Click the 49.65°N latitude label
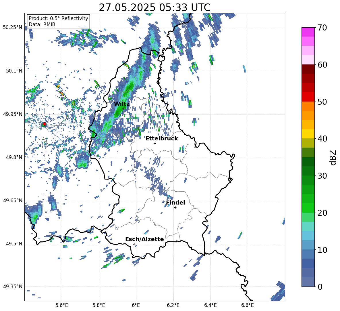The image size is (340, 311). coord(13,201)
